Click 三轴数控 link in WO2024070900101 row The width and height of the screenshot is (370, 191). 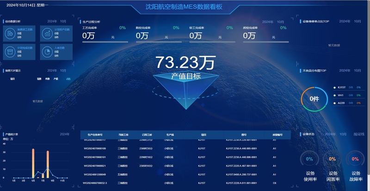tap(123, 157)
